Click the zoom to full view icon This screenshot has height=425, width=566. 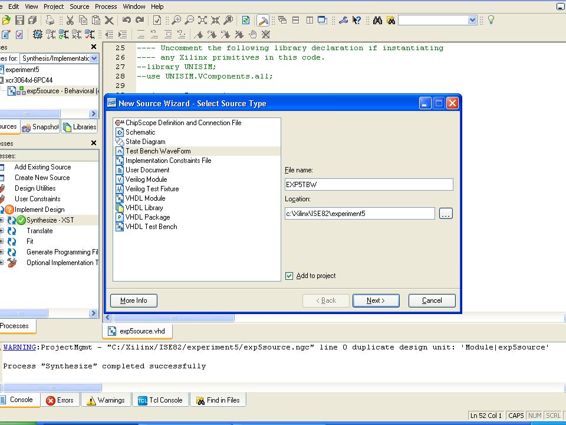tap(202, 20)
